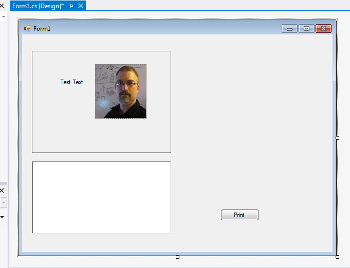
Task: Click the red close button of Form1
Action: [x=323, y=29]
